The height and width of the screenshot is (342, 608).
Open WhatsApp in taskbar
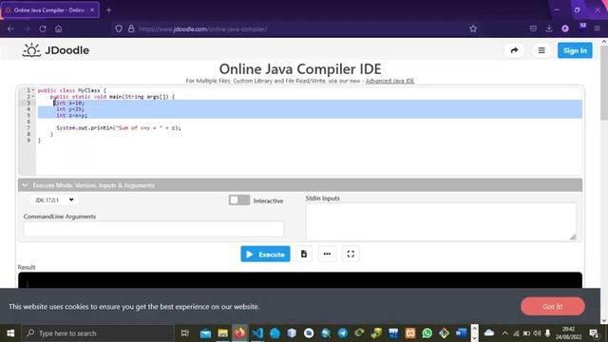pyautogui.click(x=427, y=333)
